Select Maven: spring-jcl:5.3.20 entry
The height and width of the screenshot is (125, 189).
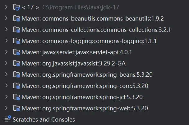(x=82, y=97)
